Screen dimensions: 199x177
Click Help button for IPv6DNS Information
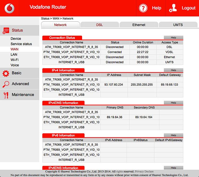tap(174, 168)
